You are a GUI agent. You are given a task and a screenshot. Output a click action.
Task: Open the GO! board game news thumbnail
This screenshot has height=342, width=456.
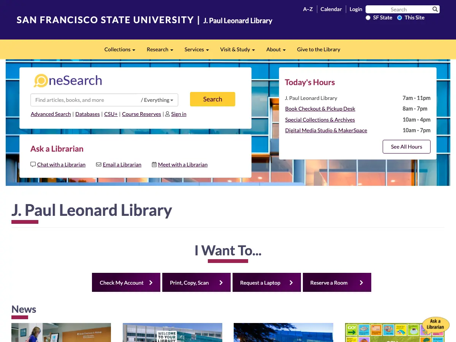pos(394,332)
